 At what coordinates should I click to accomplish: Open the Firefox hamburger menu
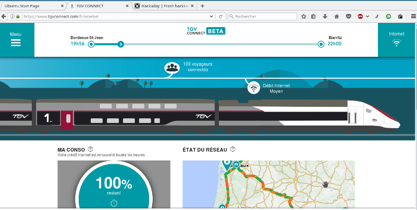coord(413,17)
